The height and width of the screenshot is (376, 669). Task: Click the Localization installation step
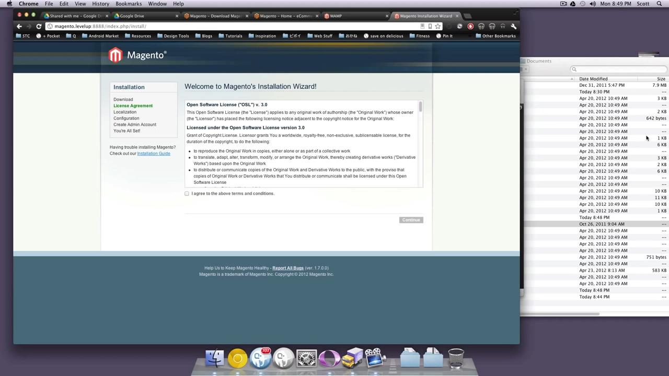pos(125,112)
